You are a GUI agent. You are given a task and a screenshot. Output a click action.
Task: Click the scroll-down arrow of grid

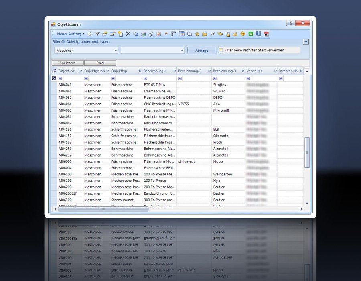click(307, 203)
